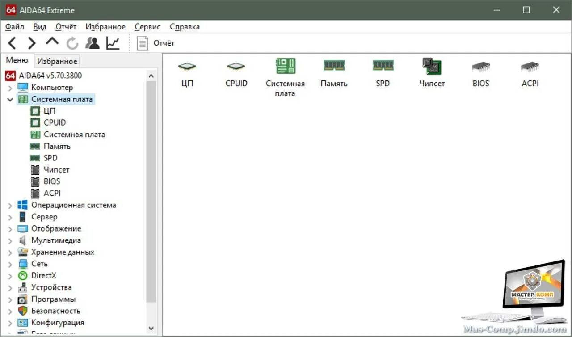Click the tree scrollbar up arrow
The image size is (572, 337).
click(x=151, y=76)
